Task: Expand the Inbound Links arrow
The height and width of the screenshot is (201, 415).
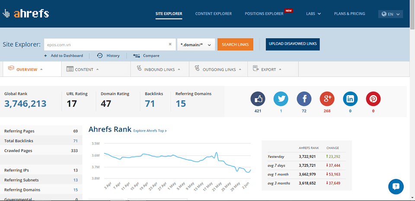Action: coord(179,69)
